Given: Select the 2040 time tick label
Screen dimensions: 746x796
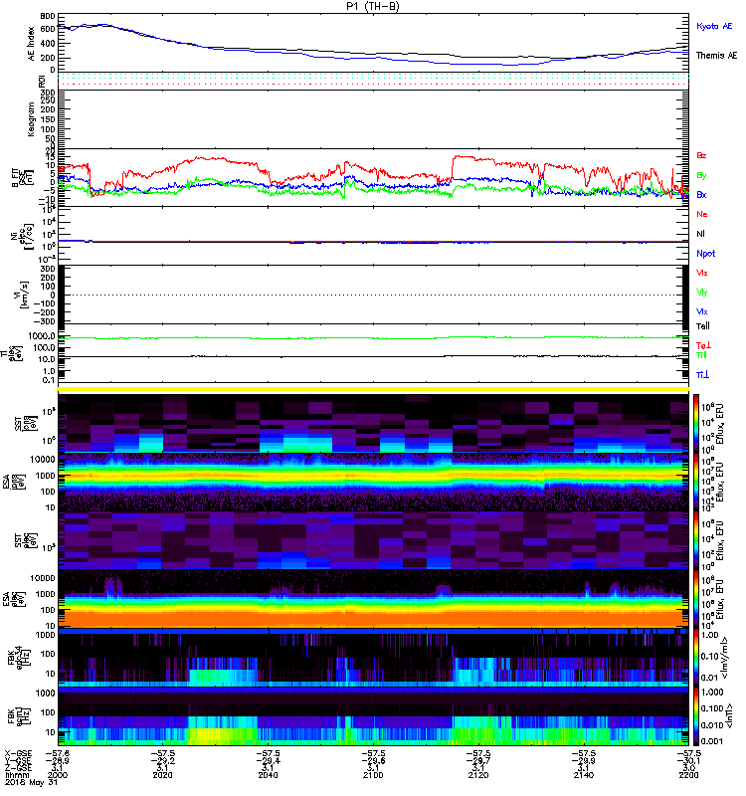Looking at the screenshot, I should pos(268,775).
